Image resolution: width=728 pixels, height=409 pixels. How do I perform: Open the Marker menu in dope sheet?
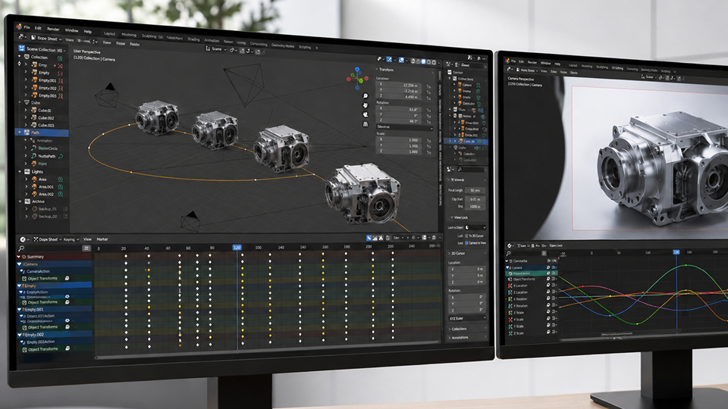(x=102, y=240)
